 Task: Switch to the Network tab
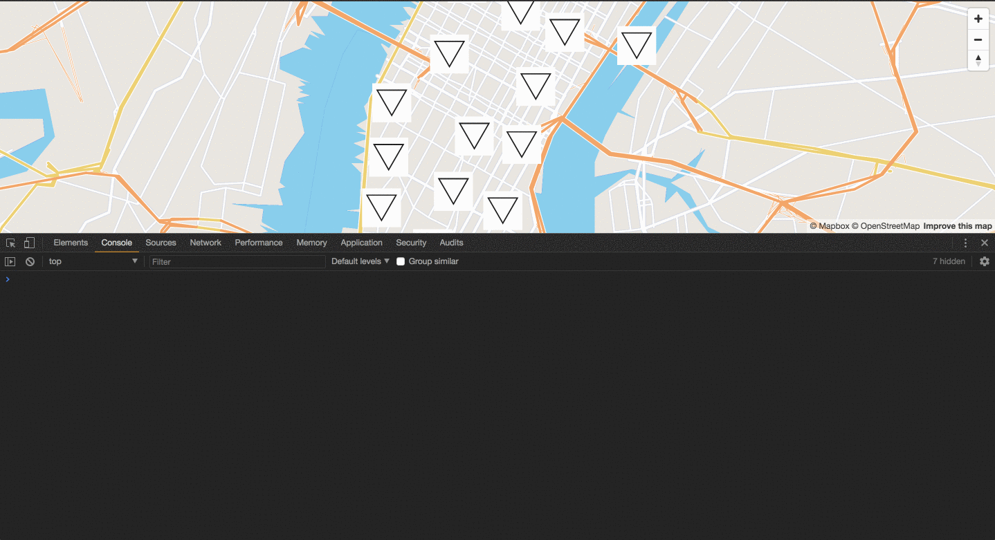click(206, 243)
